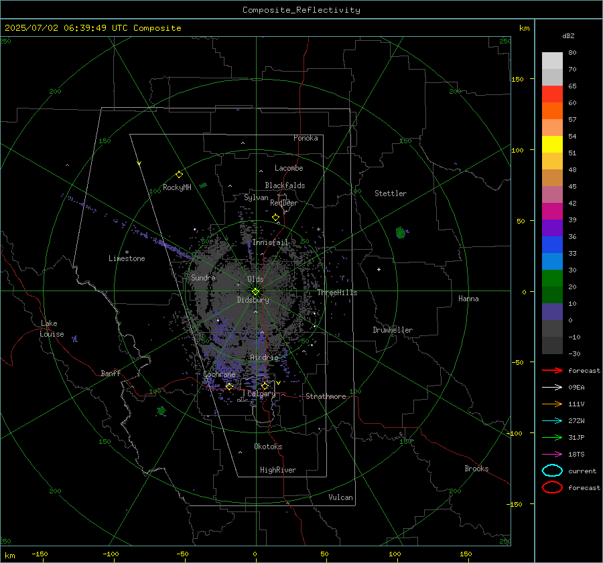Click the Innisfail city label
Image resolution: width=603 pixels, height=563 pixels.
click(x=270, y=242)
